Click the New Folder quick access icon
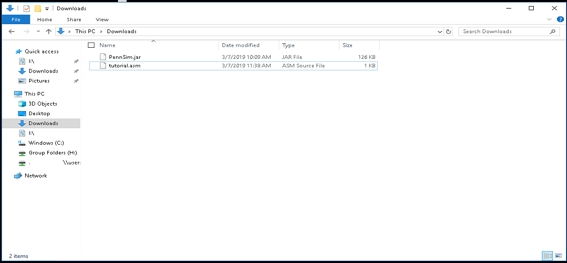 click(x=38, y=9)
